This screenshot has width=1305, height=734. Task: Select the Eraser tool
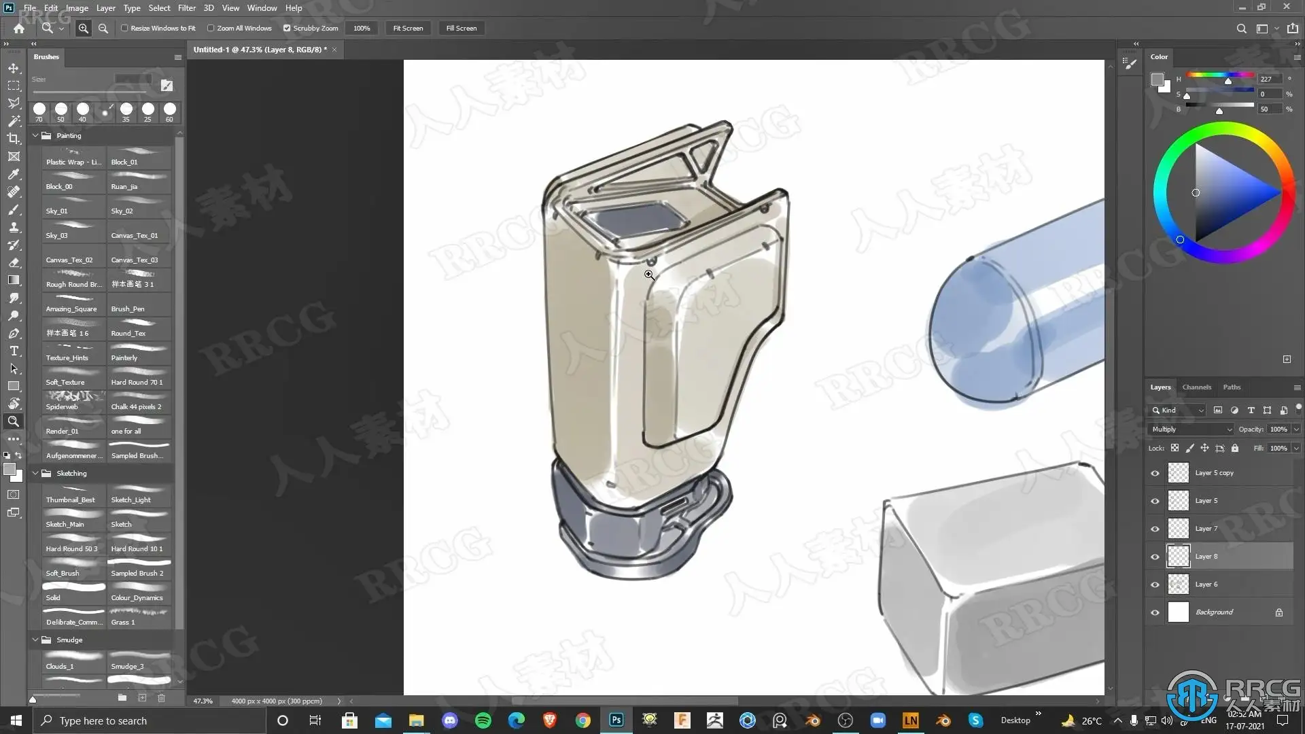coord(13,262)
